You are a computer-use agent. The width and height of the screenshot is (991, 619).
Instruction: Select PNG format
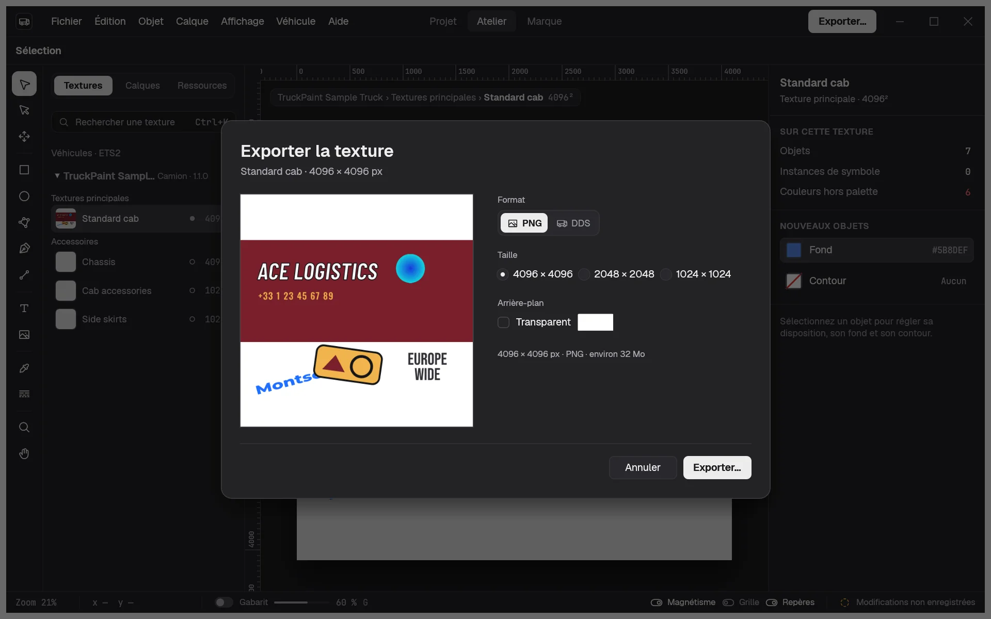click(x=524, y=223)
